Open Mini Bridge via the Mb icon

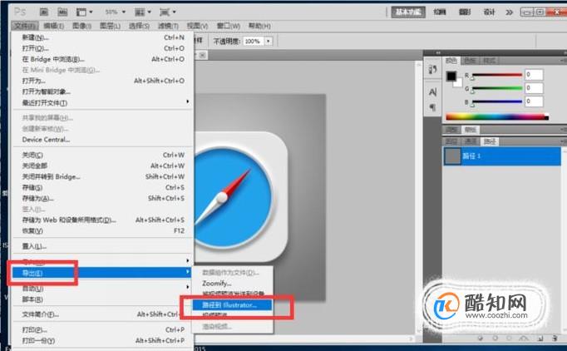[62, 12]
